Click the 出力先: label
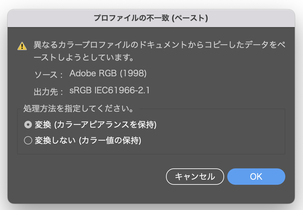Image resolution: width=303 pixels, height=210 pixels. tap(45, 92)
